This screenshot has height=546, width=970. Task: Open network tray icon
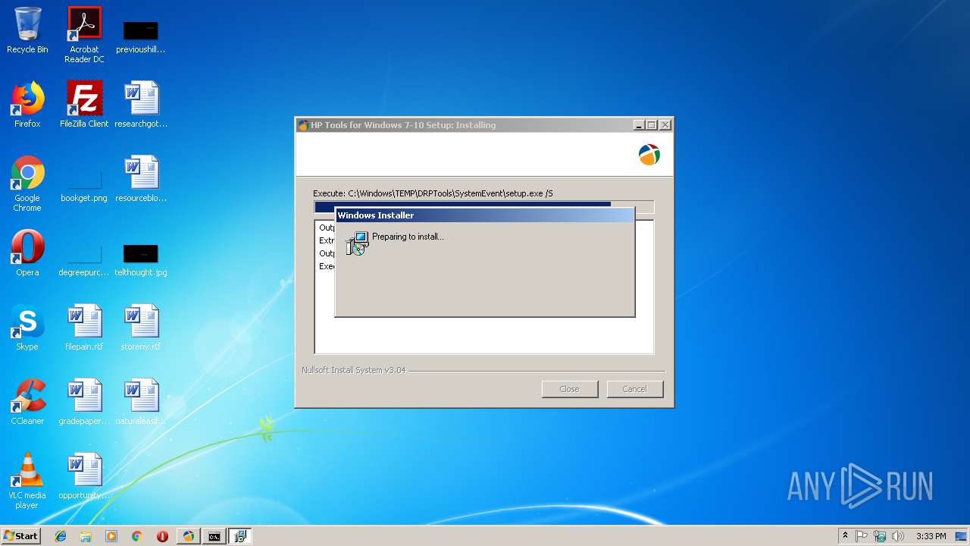point(880,536)
